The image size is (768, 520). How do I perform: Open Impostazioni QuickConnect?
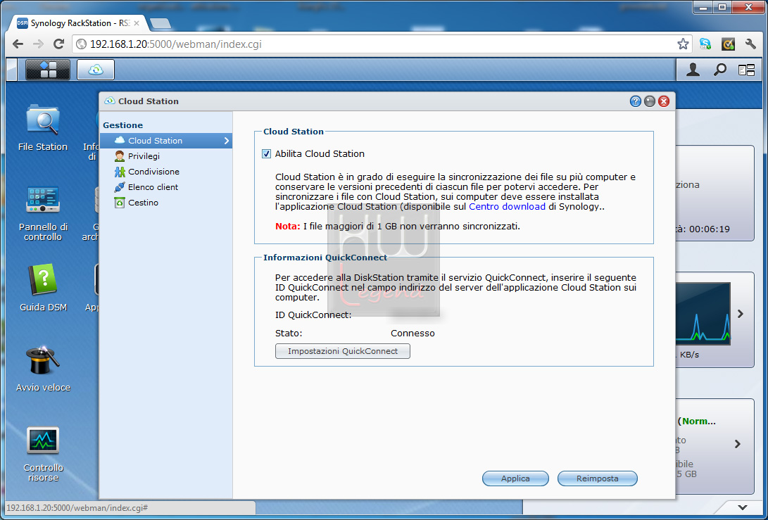[342, 351]
